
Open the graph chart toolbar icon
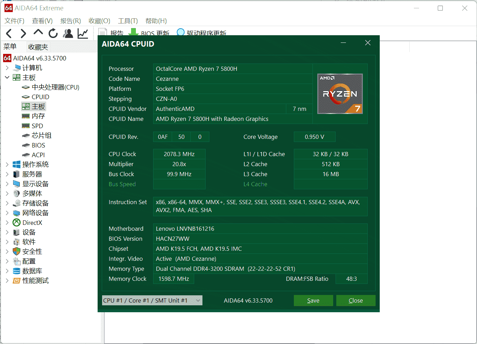[x=83, y=34]
